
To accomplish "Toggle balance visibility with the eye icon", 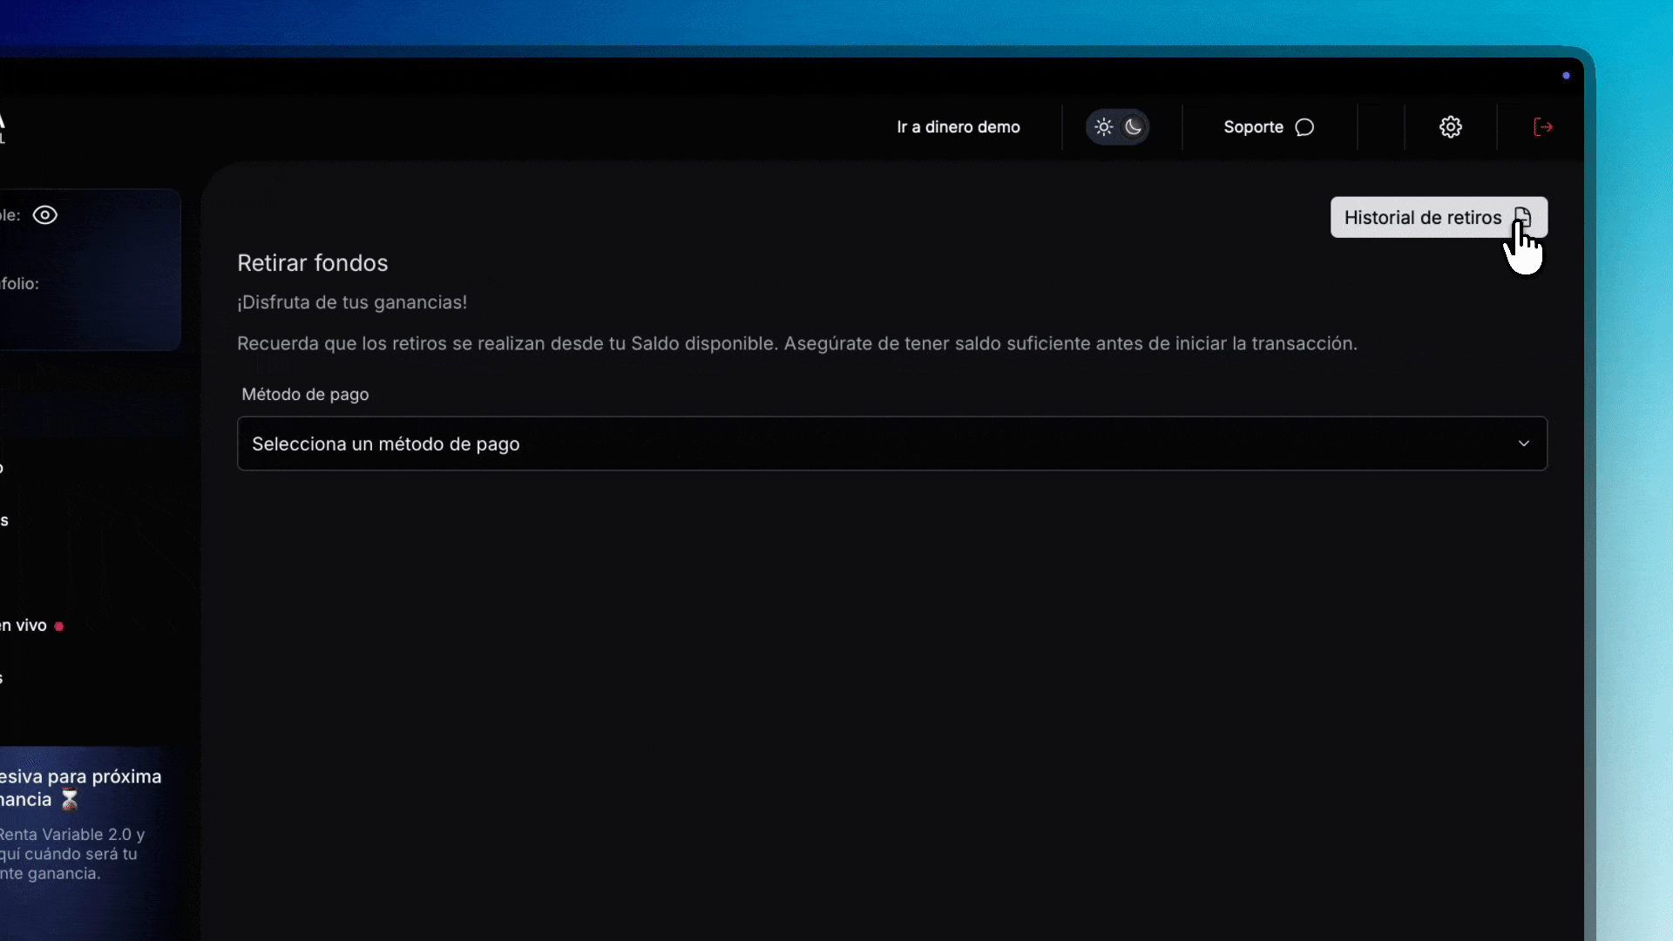I will pos(44,214).
